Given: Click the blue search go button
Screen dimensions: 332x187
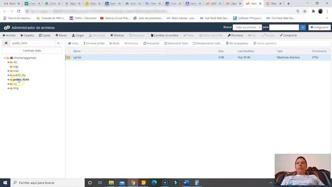Looking at the screenshot, I should click(x=303, y=28).
